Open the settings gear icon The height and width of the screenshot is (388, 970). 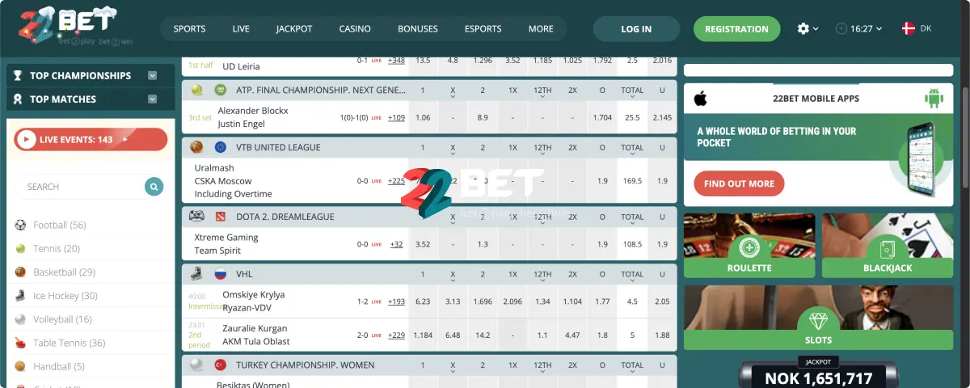[x=803, y=28]
